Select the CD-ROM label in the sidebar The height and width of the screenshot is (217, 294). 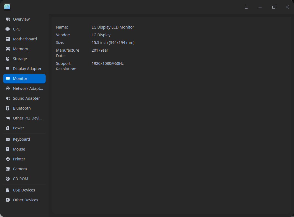(x=20, y=179)
